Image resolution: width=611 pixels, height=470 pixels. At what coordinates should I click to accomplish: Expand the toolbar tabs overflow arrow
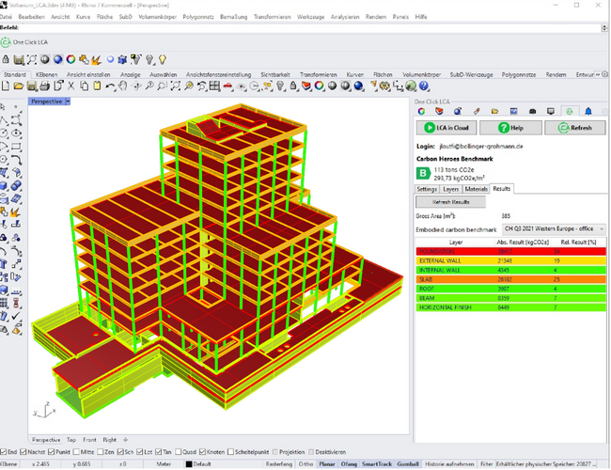[598, 74]
